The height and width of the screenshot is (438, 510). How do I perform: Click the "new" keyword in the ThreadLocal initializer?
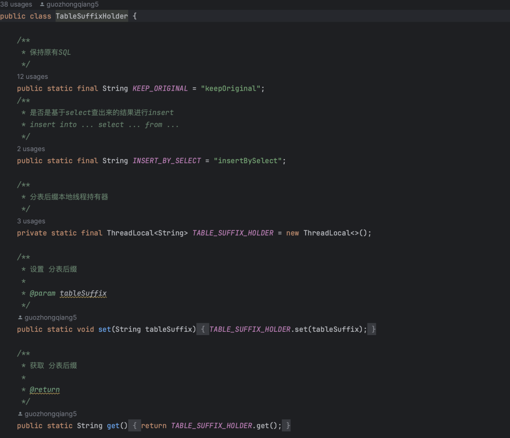click(x=293, y=233)
